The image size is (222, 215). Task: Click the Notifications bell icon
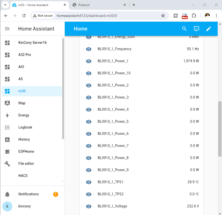tap(7, 194)
